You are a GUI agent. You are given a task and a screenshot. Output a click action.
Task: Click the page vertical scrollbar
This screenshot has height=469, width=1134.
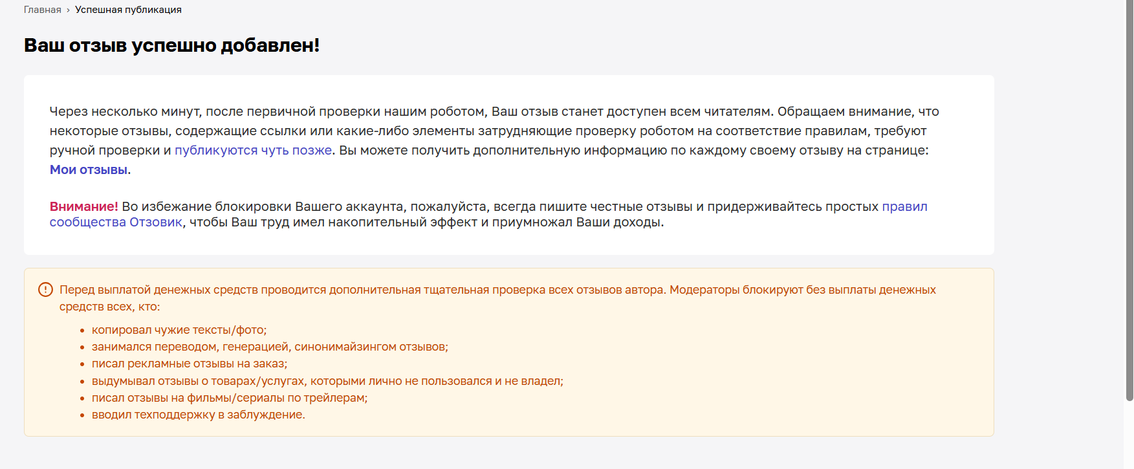tap(1129, 201)
